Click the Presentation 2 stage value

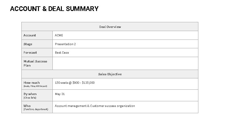(65, 44)
